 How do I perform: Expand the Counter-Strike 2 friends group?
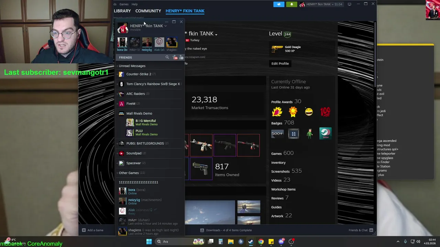117,74
